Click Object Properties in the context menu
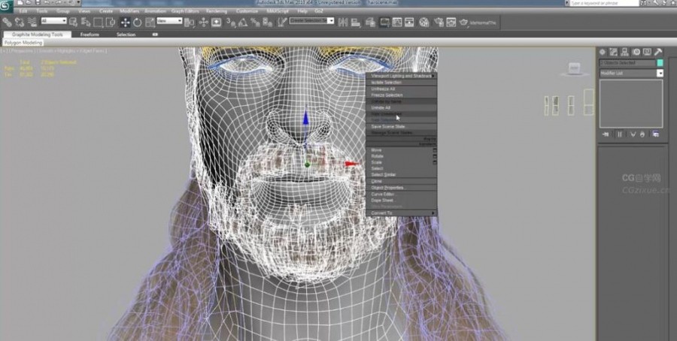 click(x=402, y=188)
